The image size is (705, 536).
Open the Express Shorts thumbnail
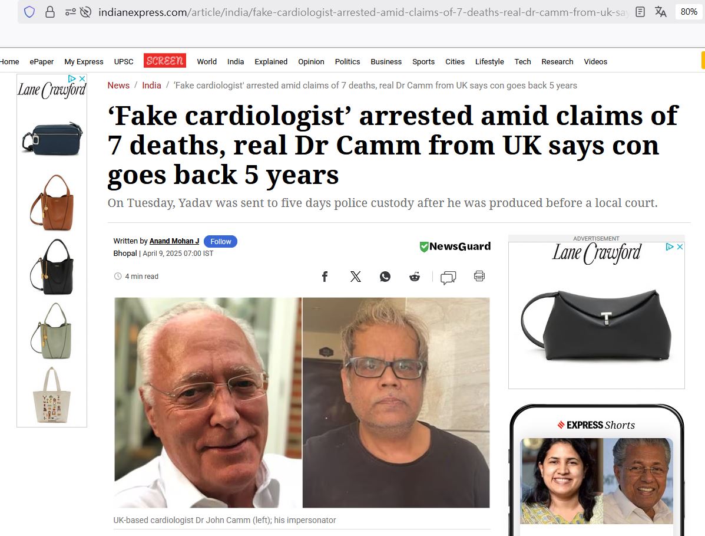[596, 481]
